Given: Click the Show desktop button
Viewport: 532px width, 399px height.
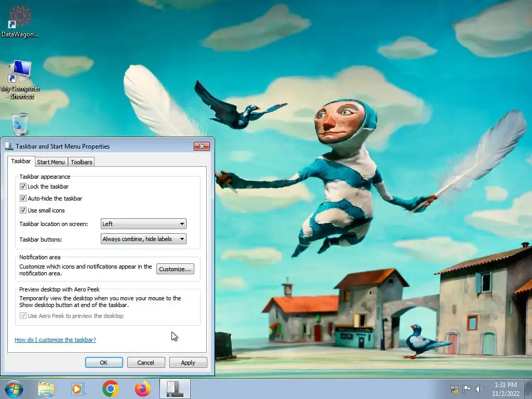Looking at the screenshot, I should tap(528, 389).
